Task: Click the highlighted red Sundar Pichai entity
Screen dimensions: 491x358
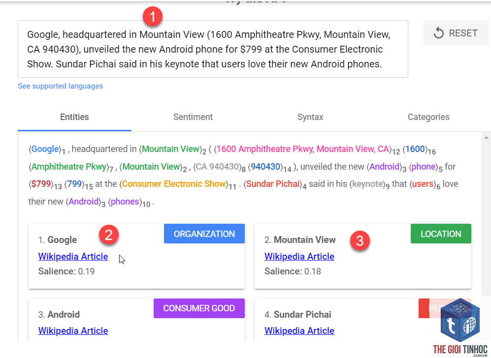Action: pos(273,184)
